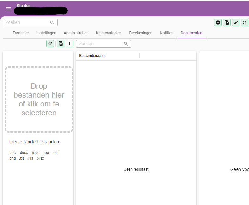Click the edit pencil icon
This screenshot has width=249, height=205.
[x=236, y=23]
